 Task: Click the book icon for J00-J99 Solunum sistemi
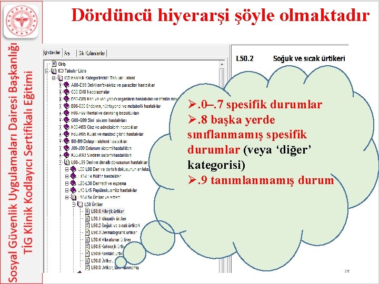click(x=66, y=148)
